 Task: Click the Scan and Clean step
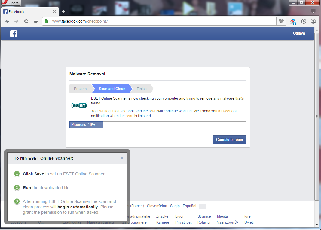[x=112, y=89]
